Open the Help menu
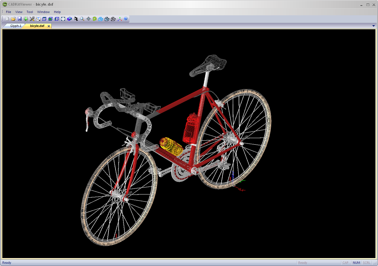 click(x=57, y=12)
